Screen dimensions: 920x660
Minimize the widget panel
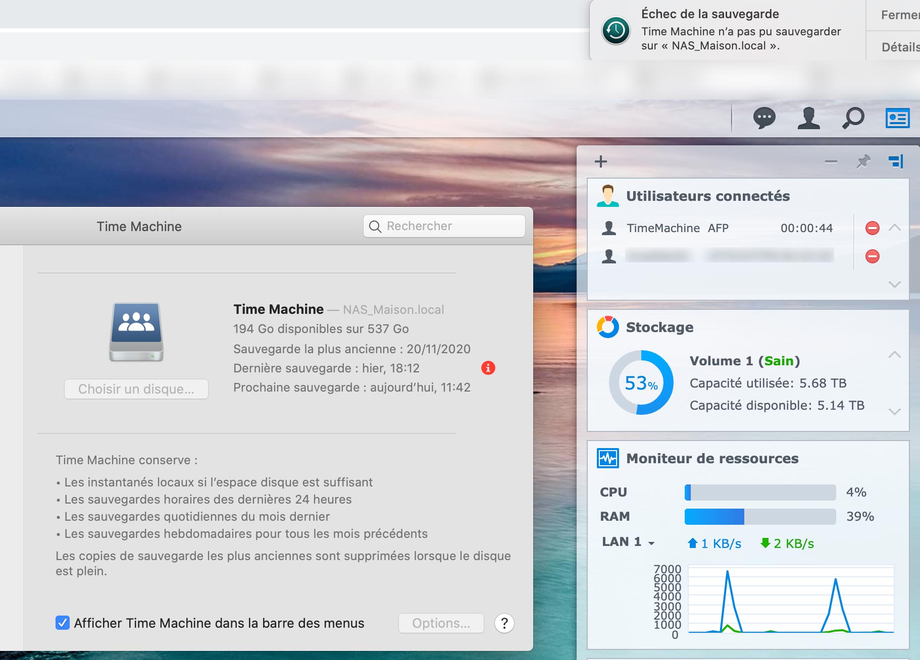pos(831,161)
